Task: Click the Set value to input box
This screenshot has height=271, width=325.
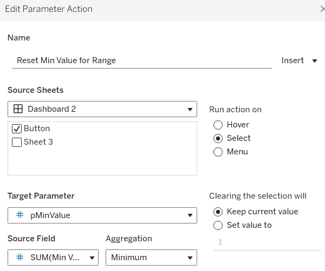Action: 266,242
